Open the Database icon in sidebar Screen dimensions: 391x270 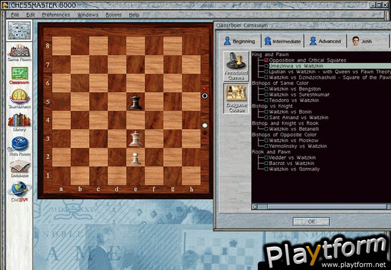(x=20, y=169)
